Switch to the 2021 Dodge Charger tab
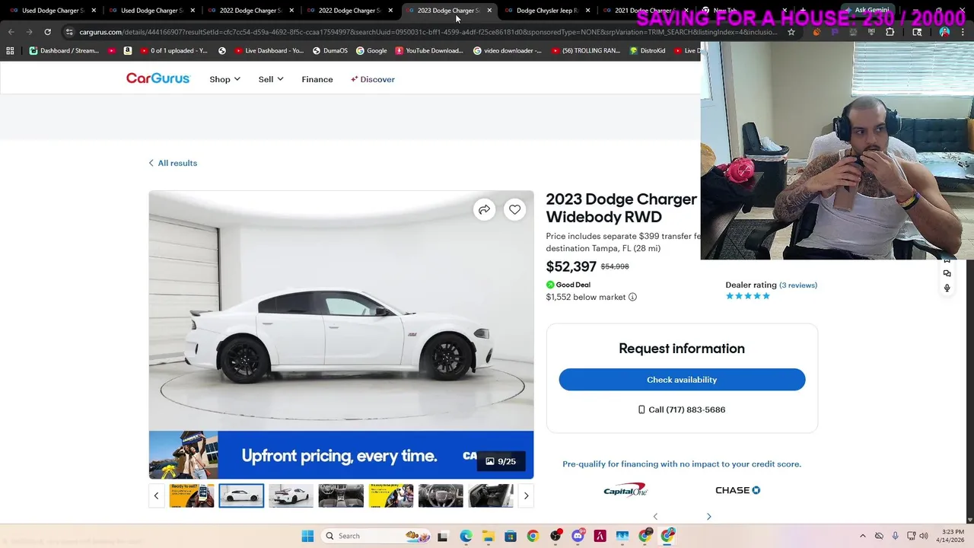This screenshot has width=974, height=548. (x=643, y=11)
